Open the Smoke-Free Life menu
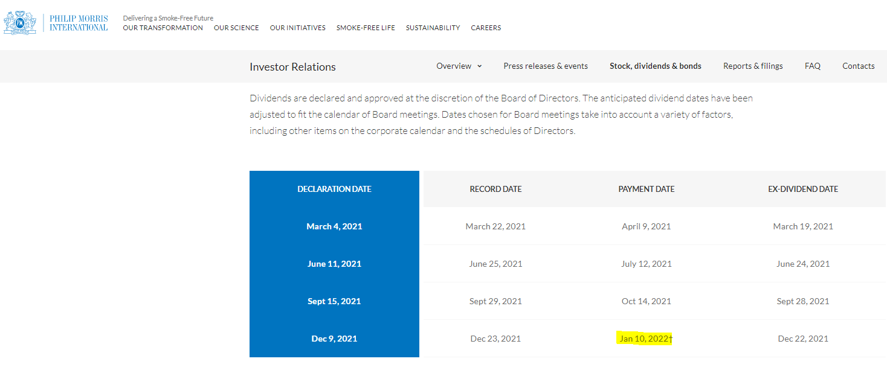The width and height of the screenshot is (887, 376). (366, 28)
